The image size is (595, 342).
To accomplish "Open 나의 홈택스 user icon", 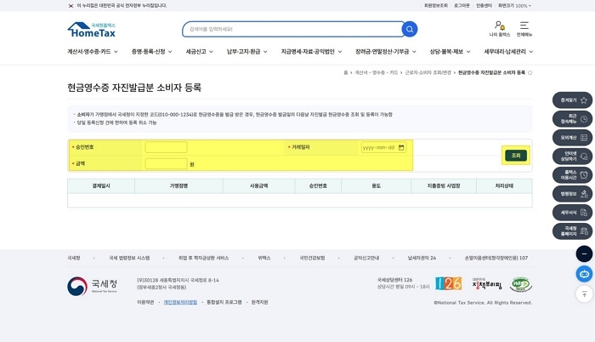I will (x=500, y=29).
